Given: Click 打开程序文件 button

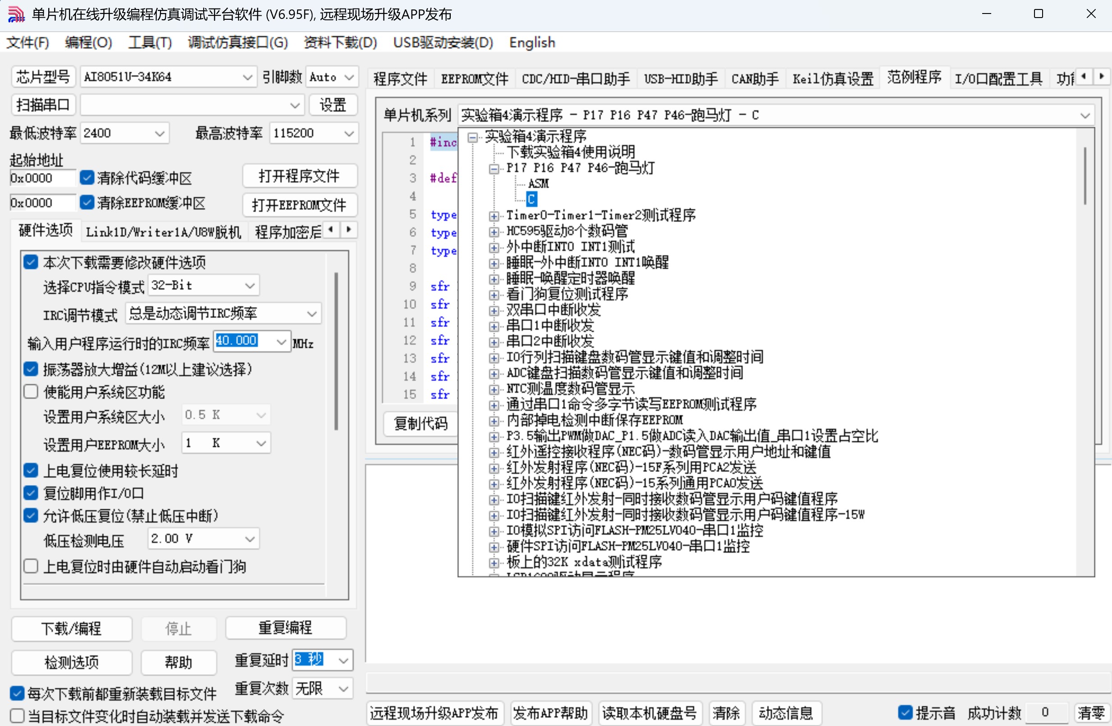Looking at the screenshot, I should (x=299, y=176).
